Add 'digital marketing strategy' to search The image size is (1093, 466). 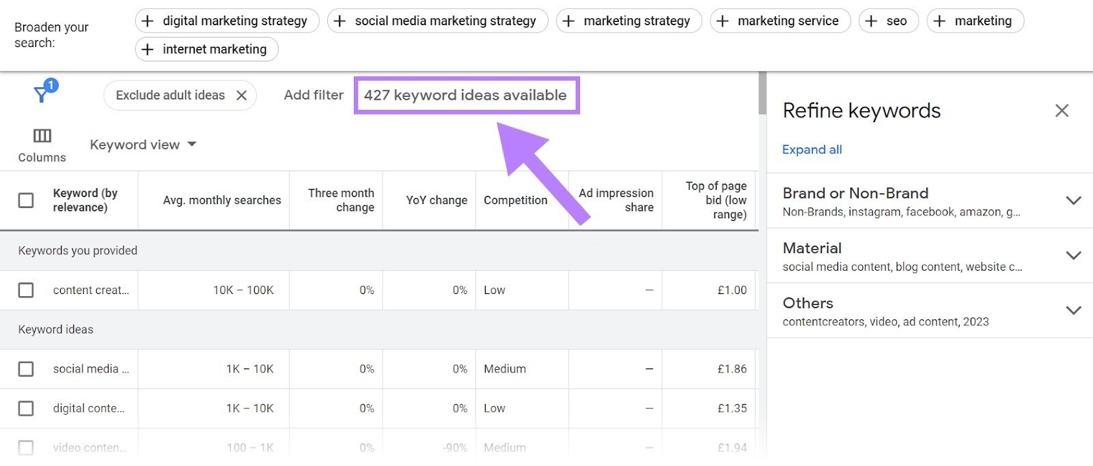[x=227, y=21]
